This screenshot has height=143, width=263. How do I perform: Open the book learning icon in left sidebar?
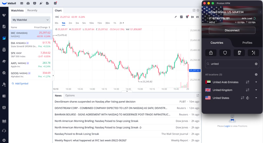coord(4,121)
